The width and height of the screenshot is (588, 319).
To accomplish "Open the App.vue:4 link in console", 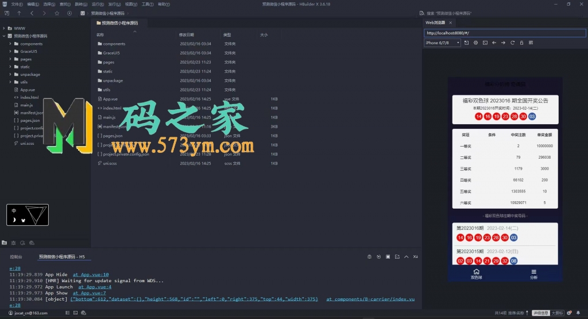I will (95, 287).
